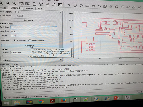Click 'Isolation geometry created' shell line
The width and height of the screenshot is (143, 107).
point(32,78)
